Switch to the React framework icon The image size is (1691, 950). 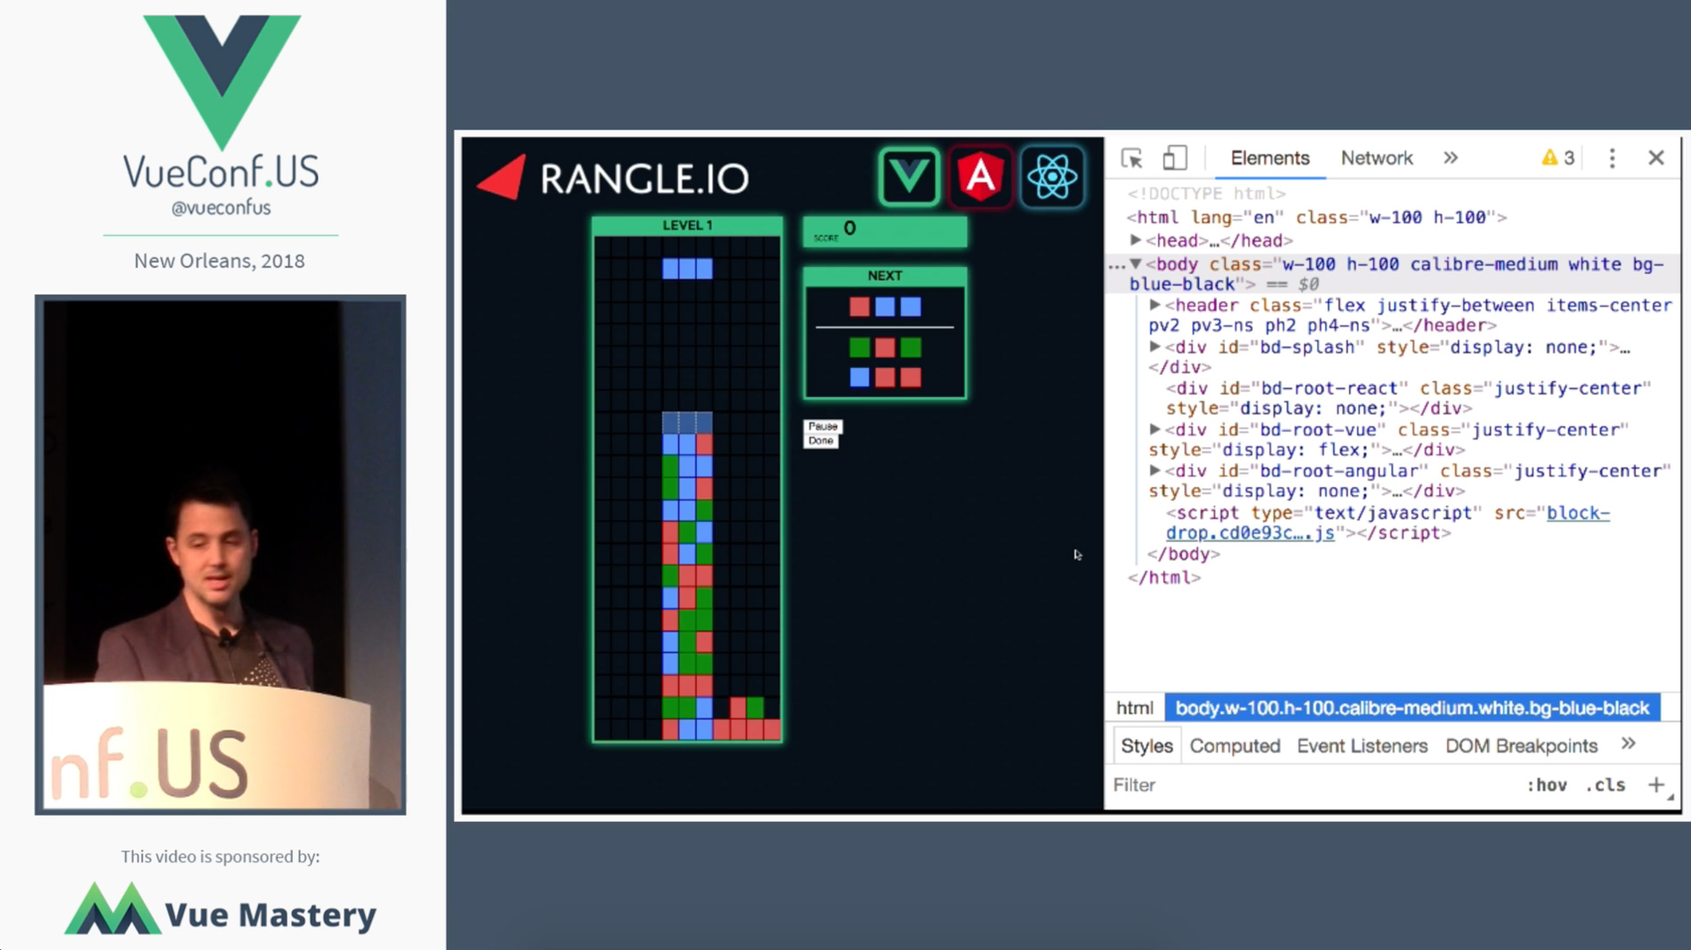[1052, 177]
